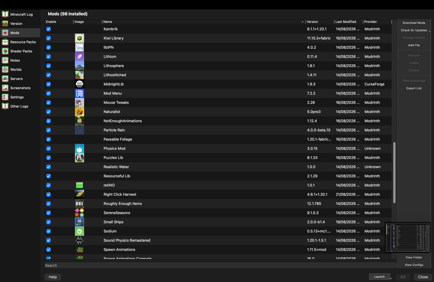
Task: Open the Launch button dropdown arrow
Action: [391, 278]
